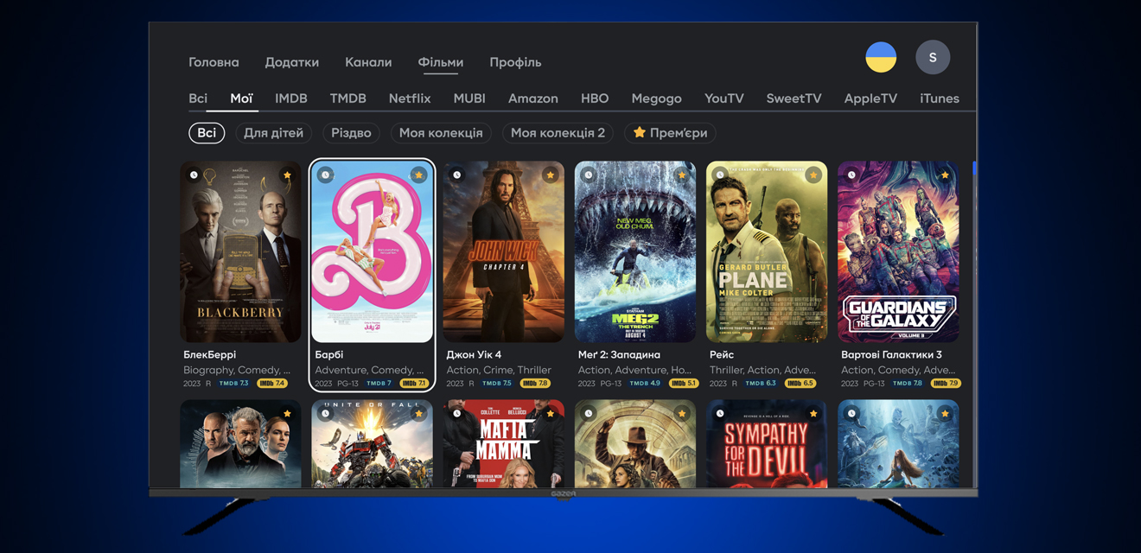The width and height of the screenshot is (1141, 553).
Task: Click the title text Джон Уік 4
Action: pyautogui.click(x=474, y=354)
